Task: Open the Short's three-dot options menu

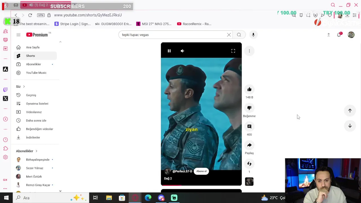Action: [x=249, y=51]
